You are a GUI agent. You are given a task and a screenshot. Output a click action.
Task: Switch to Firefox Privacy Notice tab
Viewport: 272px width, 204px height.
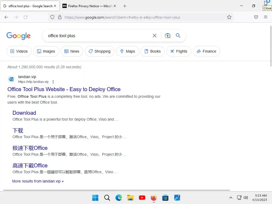tap(90, 6)
